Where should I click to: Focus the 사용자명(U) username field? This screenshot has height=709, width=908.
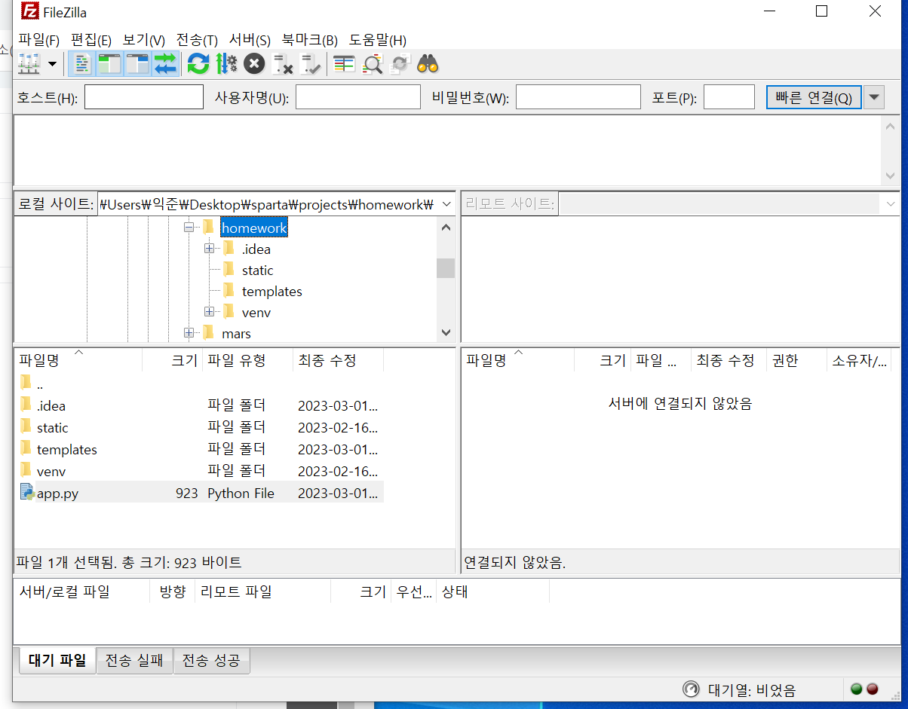[358, 97]
